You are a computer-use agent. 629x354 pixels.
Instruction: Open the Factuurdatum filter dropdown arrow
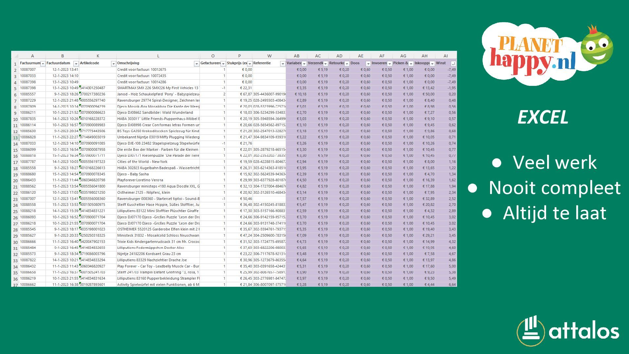[76, 64]
